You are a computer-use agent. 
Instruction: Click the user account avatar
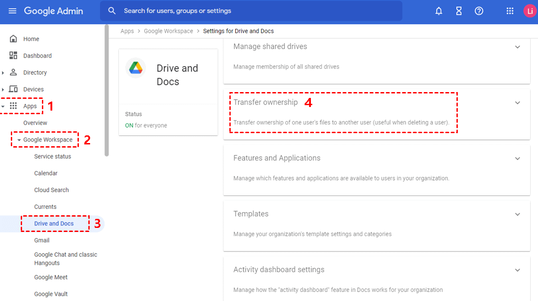[x=529, y=11]
